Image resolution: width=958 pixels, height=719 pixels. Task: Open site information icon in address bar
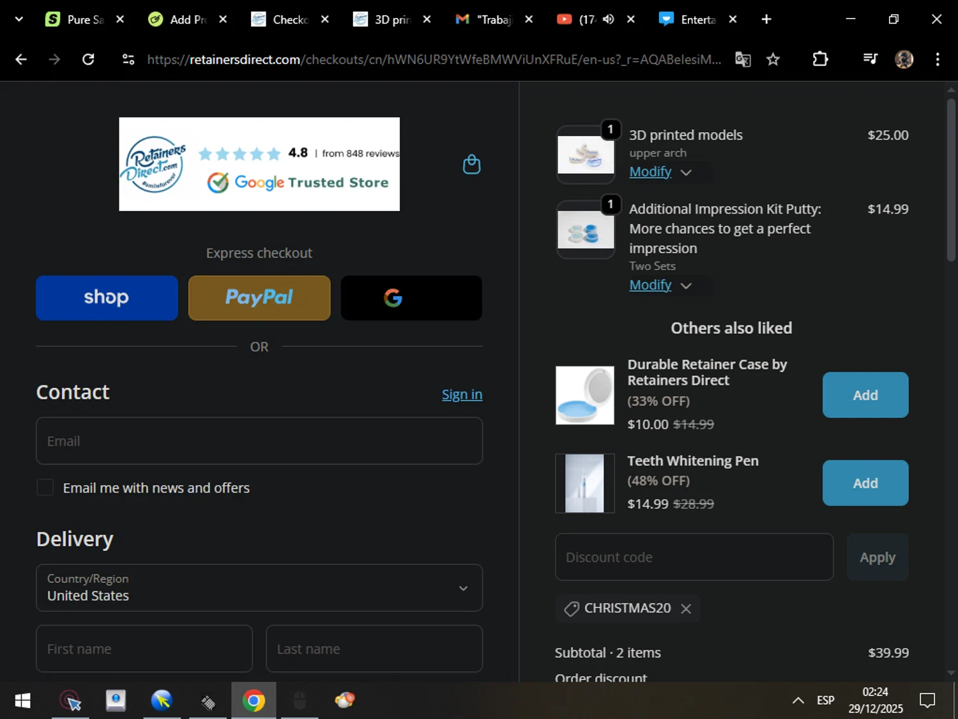pyautogui.click(x=128, y=59)
